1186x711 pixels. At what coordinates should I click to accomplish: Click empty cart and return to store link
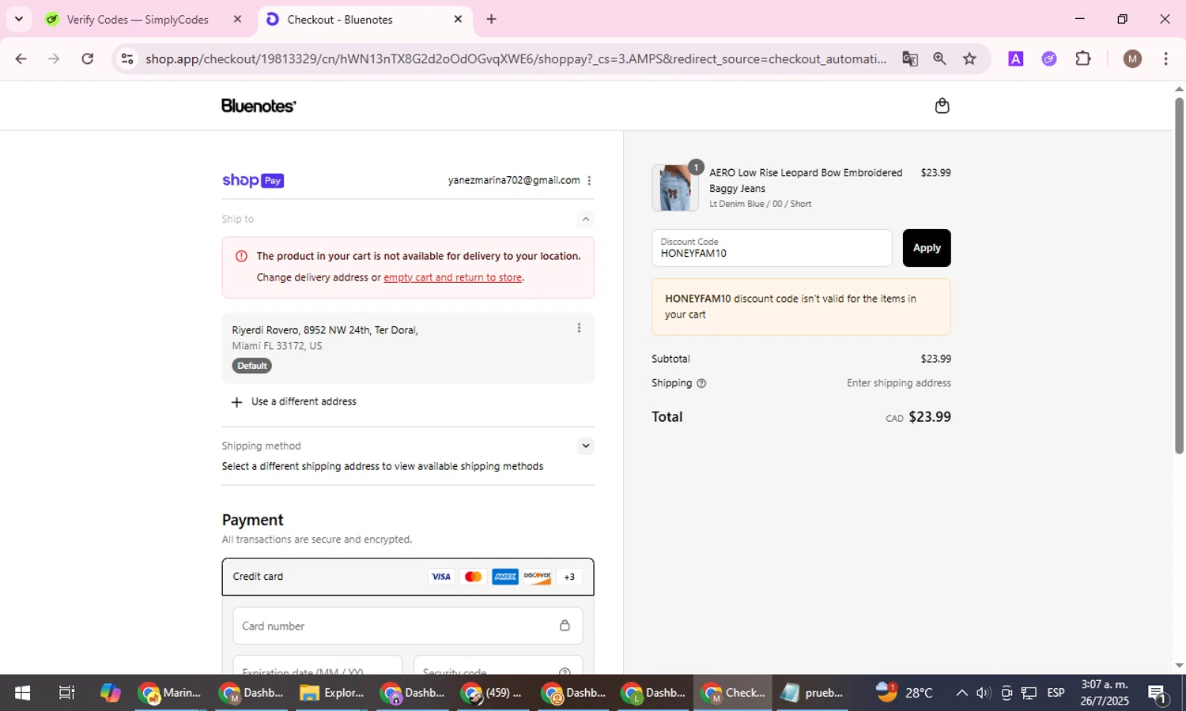tap(452, 277)
